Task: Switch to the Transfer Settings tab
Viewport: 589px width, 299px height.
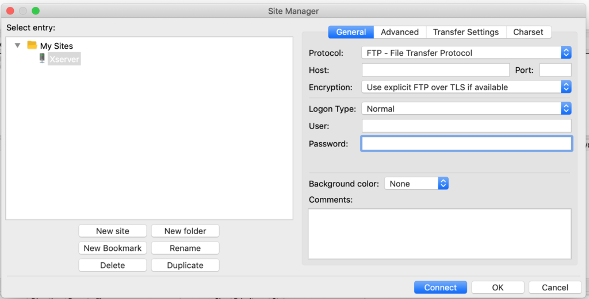Action: click(466, 32)
